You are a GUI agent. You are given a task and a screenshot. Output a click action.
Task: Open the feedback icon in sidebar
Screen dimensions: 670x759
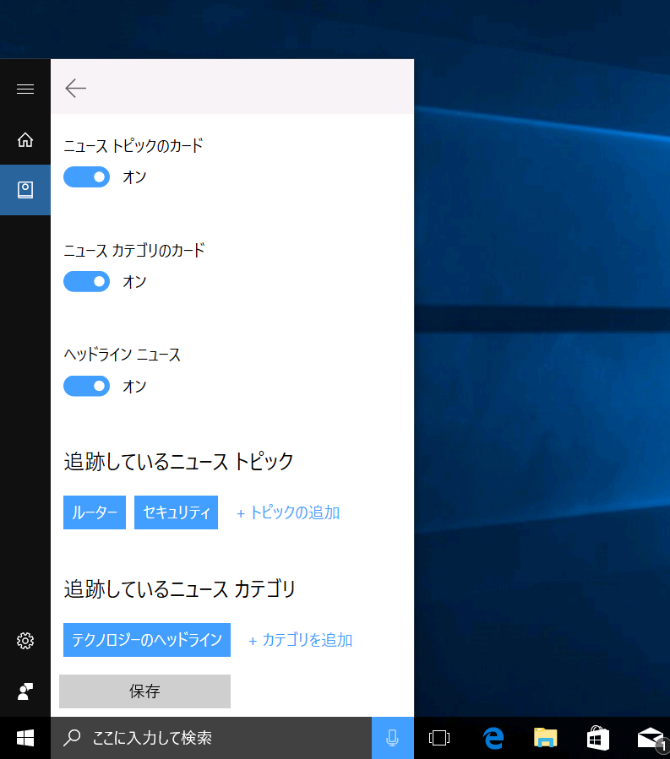click(25, 691)
